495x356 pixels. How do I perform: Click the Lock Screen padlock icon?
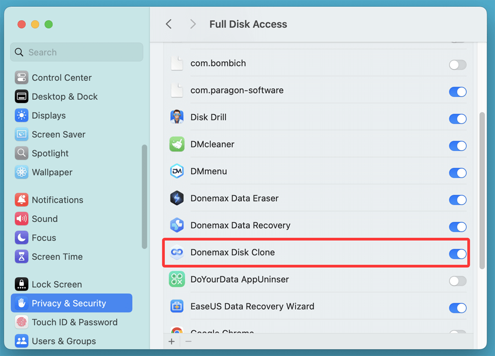[21, 284]
